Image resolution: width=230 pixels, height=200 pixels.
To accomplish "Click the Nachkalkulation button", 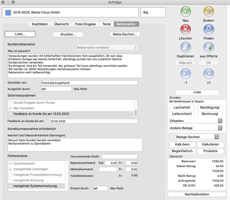I will pos(197,194).
